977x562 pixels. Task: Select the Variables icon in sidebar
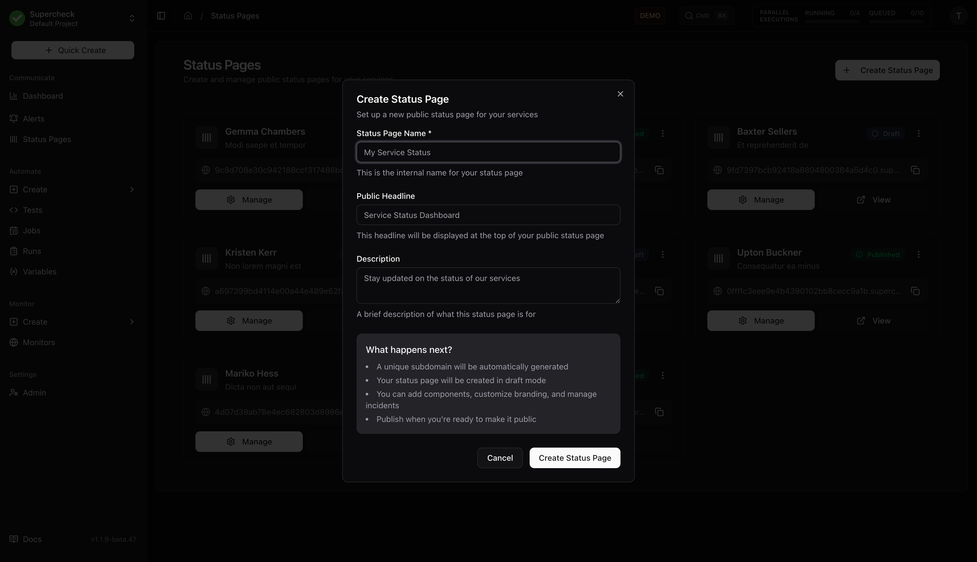(x=14, y=271)
